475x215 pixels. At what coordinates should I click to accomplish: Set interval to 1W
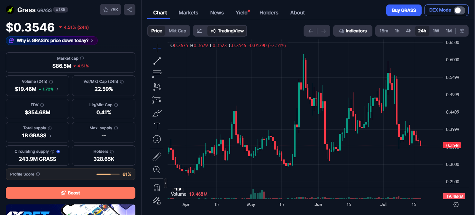pos(436,31)
